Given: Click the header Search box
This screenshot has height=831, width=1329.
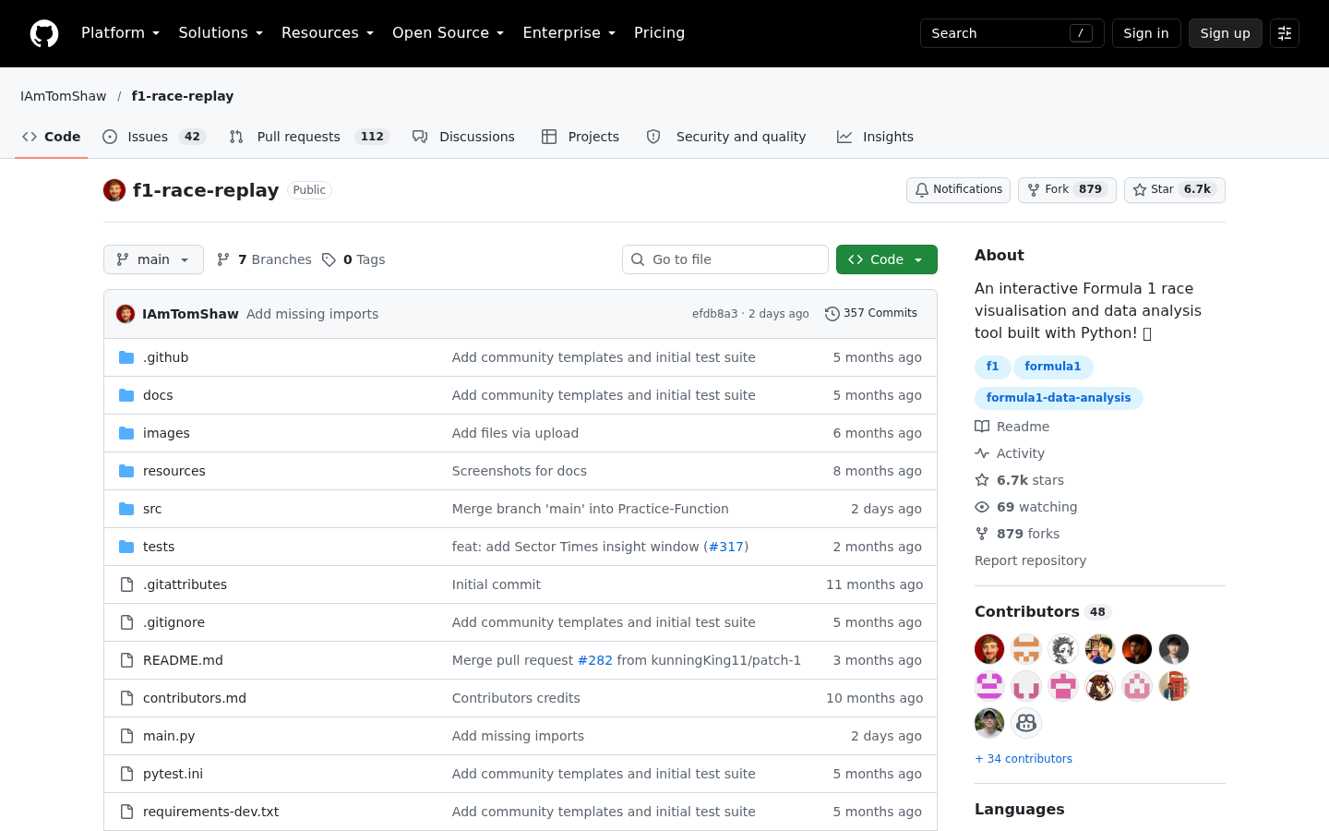Looking at the screenshot, I should [1012, 33].
